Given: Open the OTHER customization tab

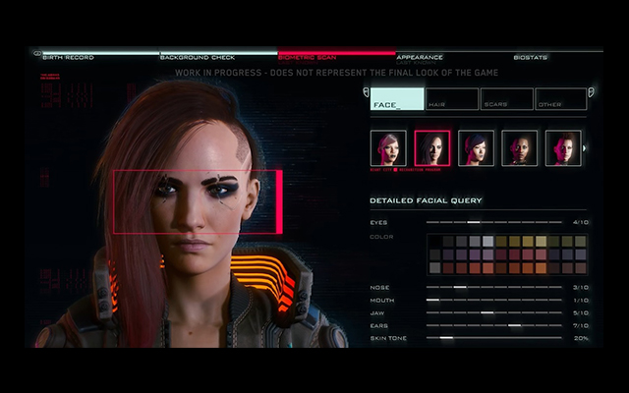Looking at the screenshot, I should click(561, 99).
